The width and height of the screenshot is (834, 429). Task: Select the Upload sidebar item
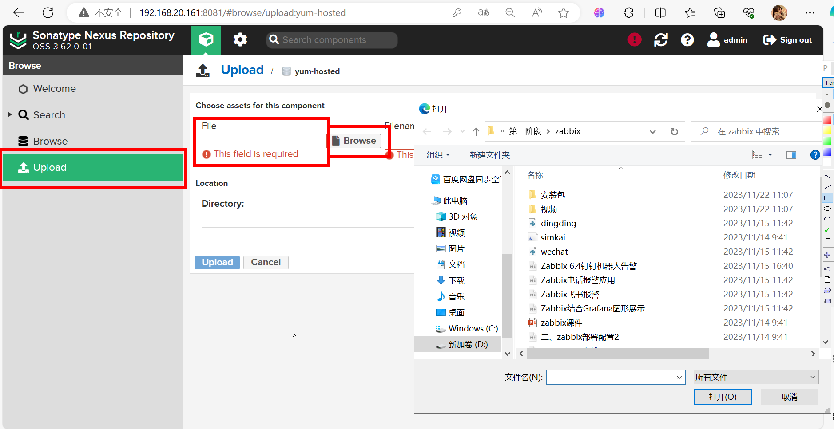coord(92,167)
